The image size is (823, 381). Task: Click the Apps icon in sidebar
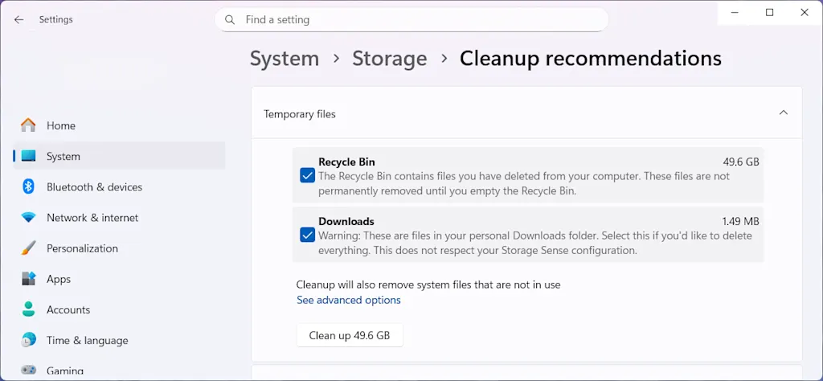(x=28, y=279)
